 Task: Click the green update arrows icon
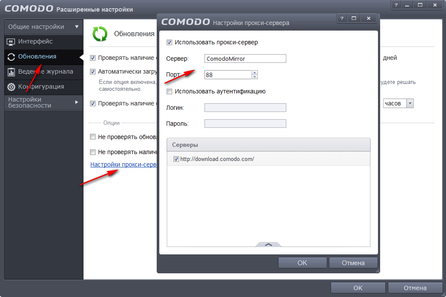point(100,34)
